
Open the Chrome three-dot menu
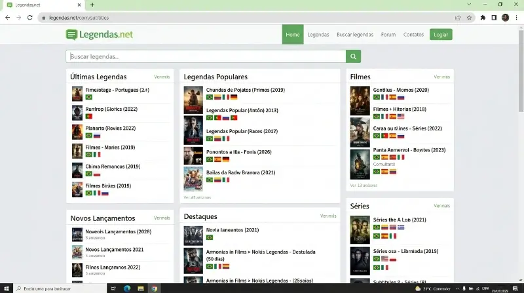(x=516, y=18)
